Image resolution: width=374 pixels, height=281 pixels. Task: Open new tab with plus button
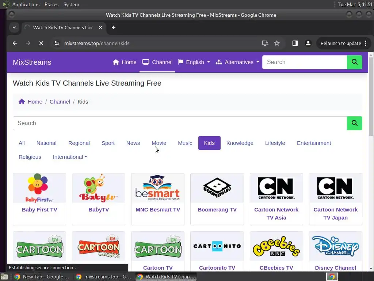click(x=114, y=27)
